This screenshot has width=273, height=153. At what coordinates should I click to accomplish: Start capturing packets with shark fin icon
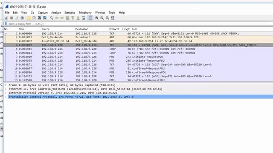pos(6,18)
